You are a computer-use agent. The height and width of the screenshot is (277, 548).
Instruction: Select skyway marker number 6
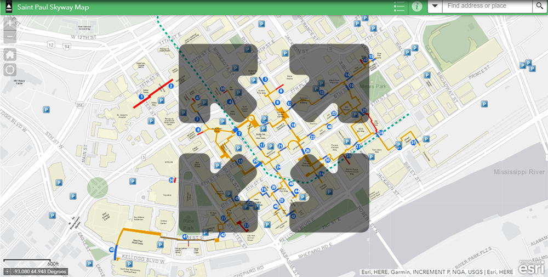[198, 130]
